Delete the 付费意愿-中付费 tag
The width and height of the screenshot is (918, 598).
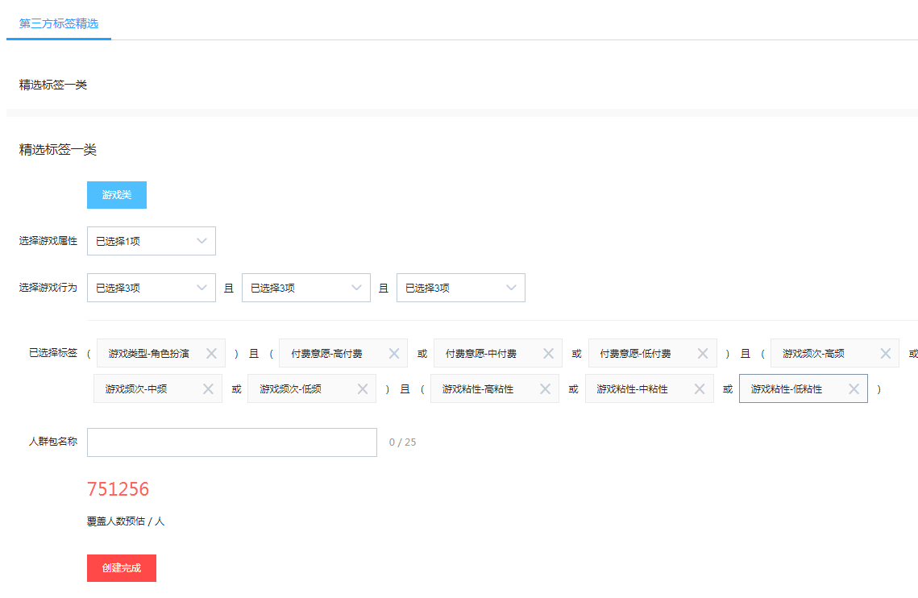(548, 354)
